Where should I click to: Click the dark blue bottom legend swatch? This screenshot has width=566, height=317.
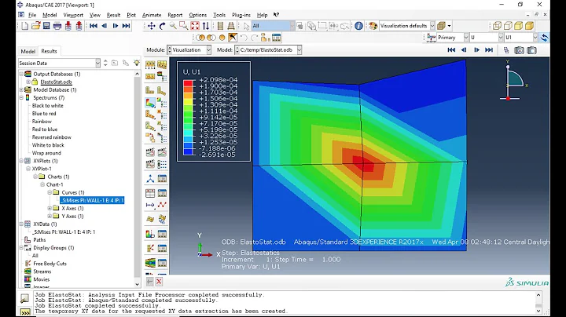pyautogui.click(x=188, y=152)
